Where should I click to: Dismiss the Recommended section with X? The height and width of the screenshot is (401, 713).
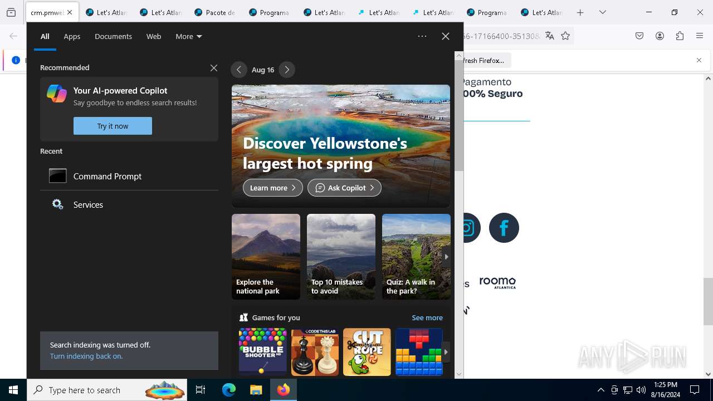[214, 68]
